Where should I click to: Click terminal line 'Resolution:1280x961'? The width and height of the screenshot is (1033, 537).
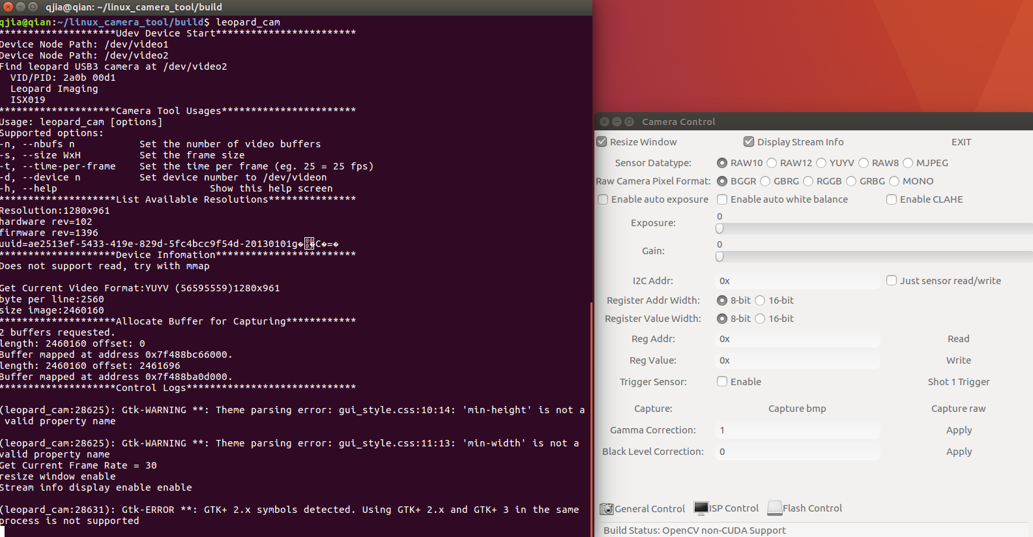55,210
